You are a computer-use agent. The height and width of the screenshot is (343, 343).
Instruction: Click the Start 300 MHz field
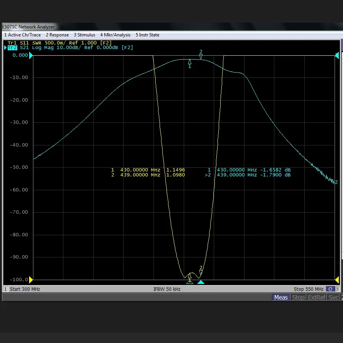pyautogui.click(x=25, y=289)
